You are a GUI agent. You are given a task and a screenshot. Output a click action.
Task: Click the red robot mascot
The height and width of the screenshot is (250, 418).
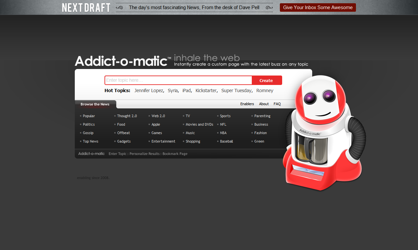coord(324,133)
